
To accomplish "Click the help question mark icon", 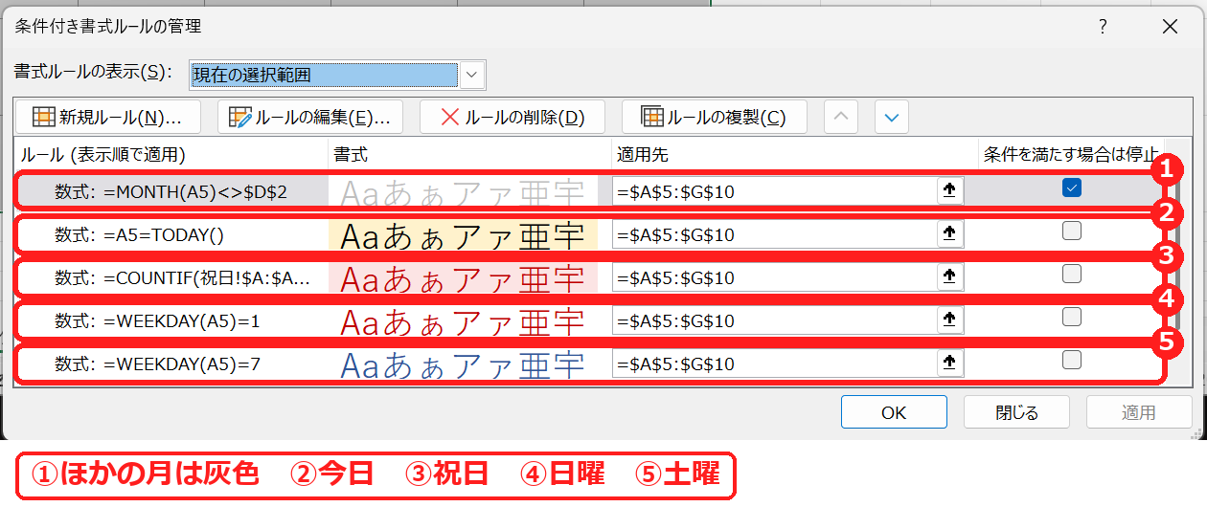I will point(1104,27).
